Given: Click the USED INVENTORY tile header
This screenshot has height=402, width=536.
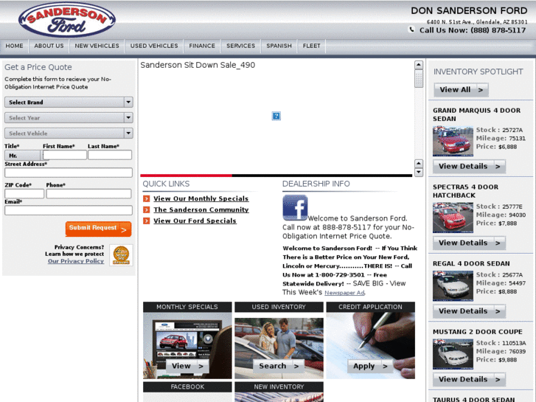Looking at the screenshot, I should point(279,307).
